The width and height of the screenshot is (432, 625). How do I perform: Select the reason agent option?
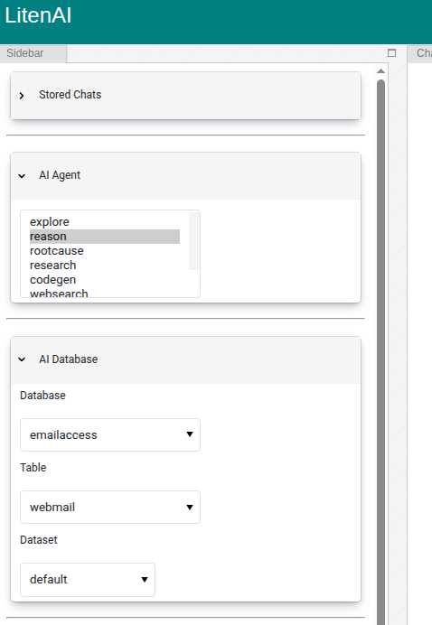click(105, 237)
